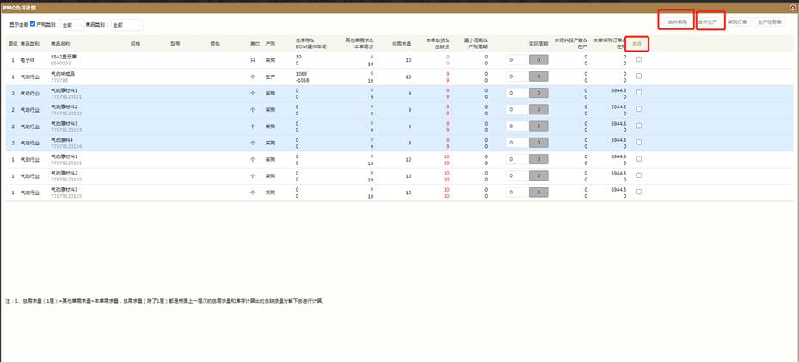Select product name 8542显示屏
The width and height of the screenshot is (799, 362).
click(x=63, y=57)
